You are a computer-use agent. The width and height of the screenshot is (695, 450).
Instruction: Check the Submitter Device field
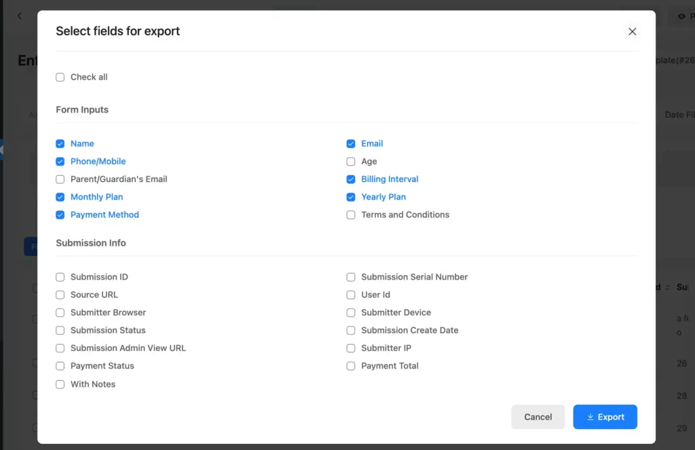click(x=350, y=312)
